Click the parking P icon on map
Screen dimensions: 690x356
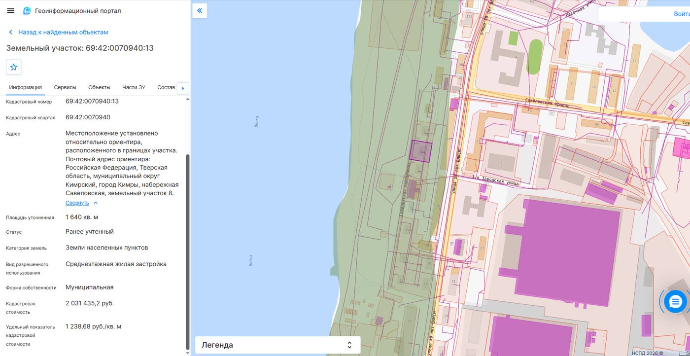click(451, 244)
